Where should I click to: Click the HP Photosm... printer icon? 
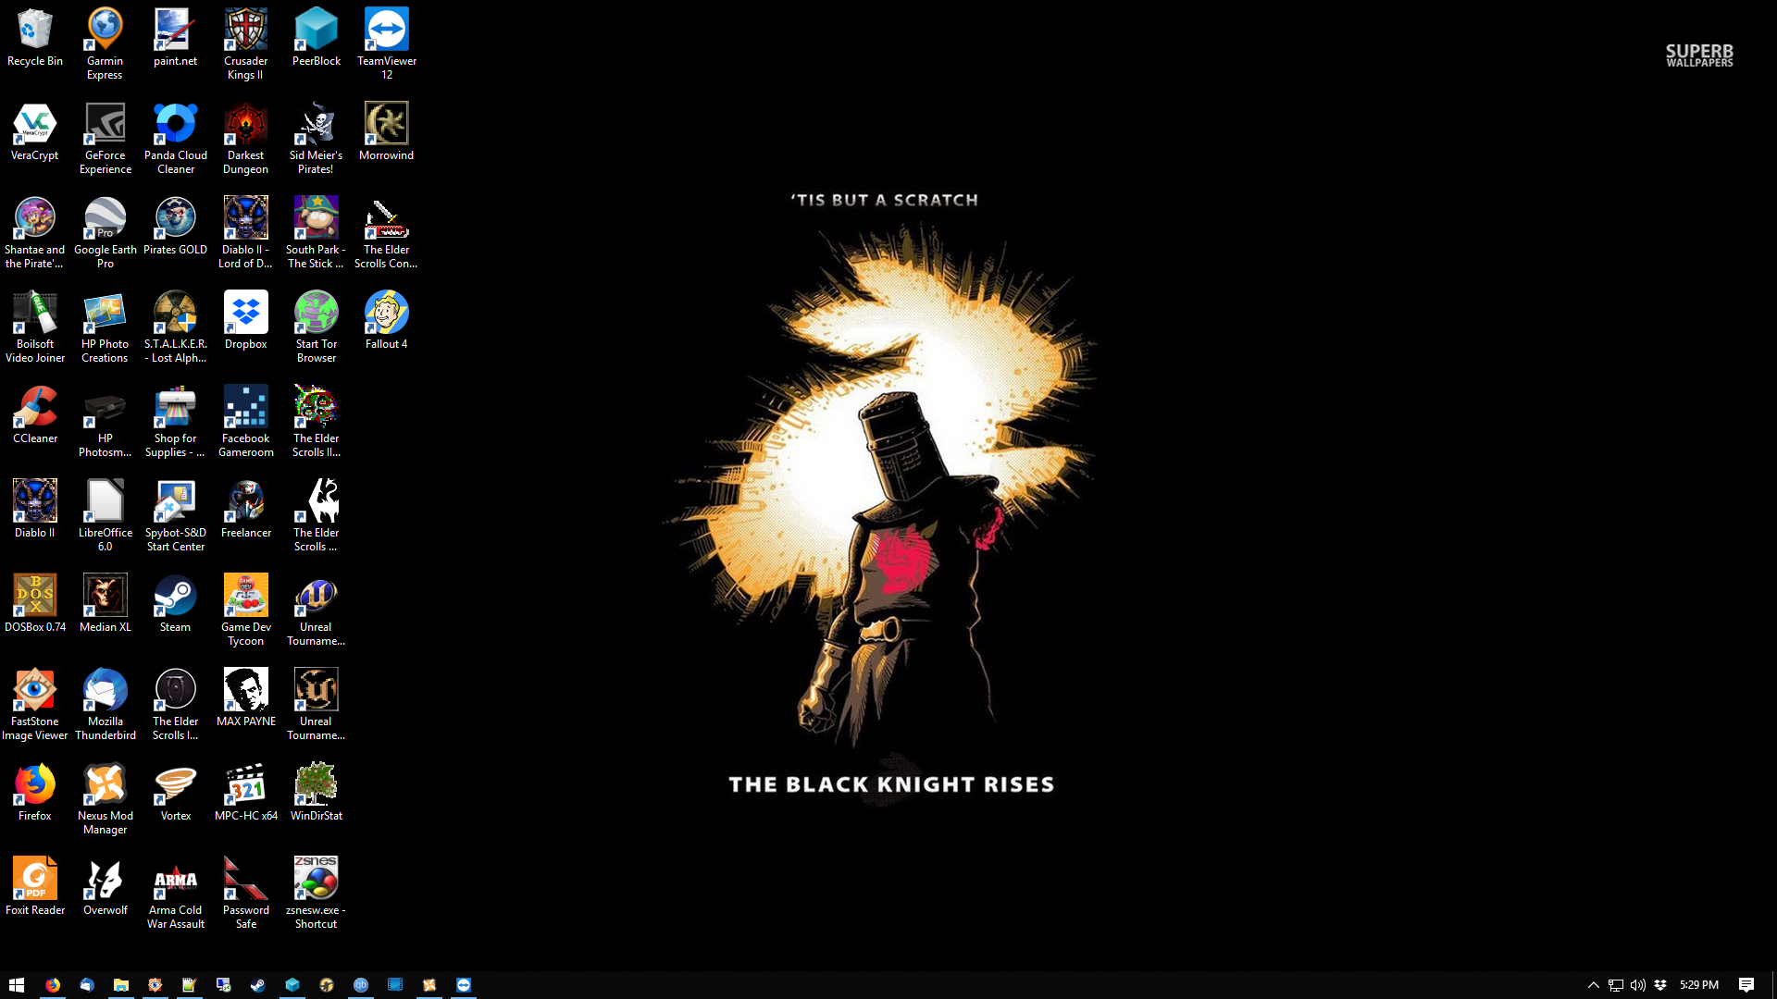106,422
